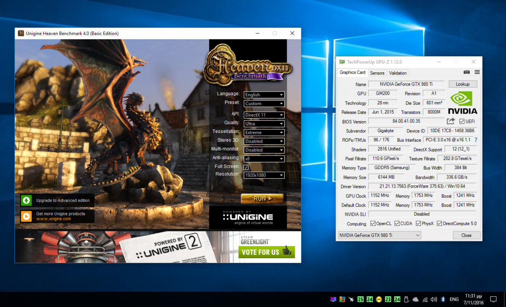This screenshot has width=506, height=307.
Task: Click the RUN button in Heaven Benchmark
Action: pos(262,198)
